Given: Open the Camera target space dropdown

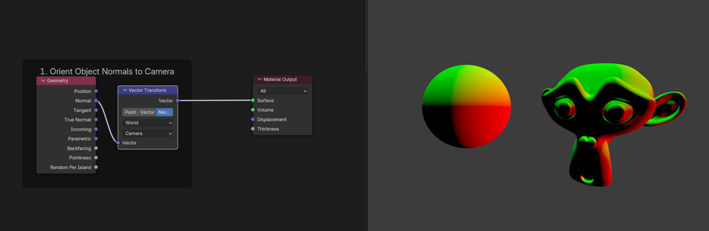Looking at the screenshot, I should (x=148, y=133).
